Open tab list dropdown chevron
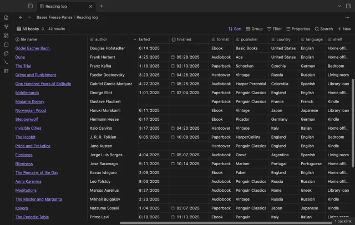The height and width of the screenshot is (225, 355). tap(339, 6)
